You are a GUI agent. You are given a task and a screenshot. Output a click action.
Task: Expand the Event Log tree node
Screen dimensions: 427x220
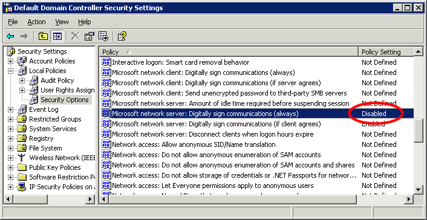click(x=10, y=109)
